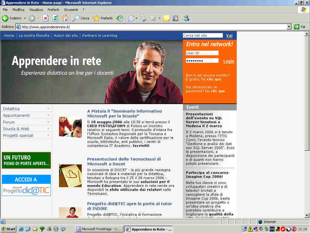Image resolution: width=310 pixels, height=233 pixels.
Task: Go to the browser Home page icon
Action: [65, 18]
